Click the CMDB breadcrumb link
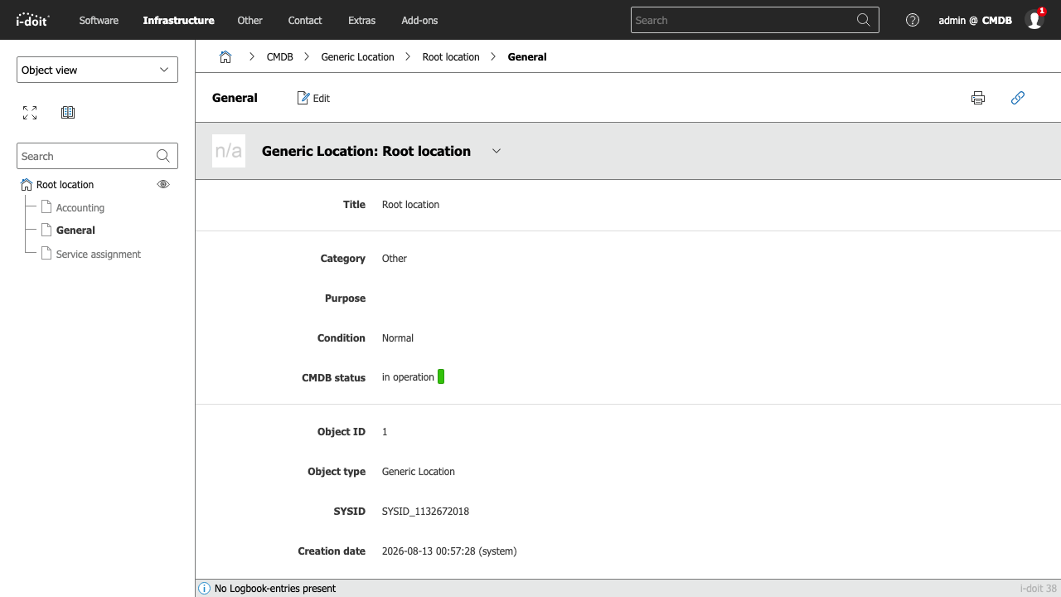 [x=280, y=57]
